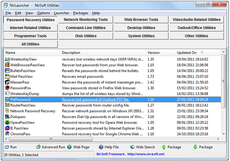This screenshot has width=230, height=161.
Task: Click the 'Recovers email passwords' description
Action: click(x=83, y=77)
